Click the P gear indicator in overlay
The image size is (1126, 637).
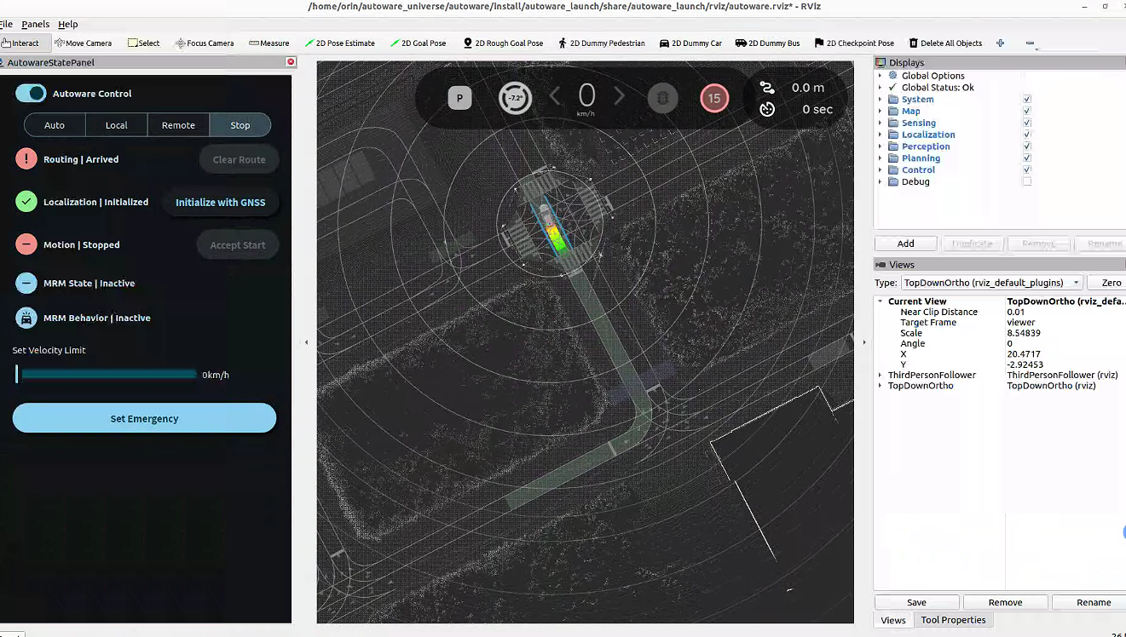coord(459,98)
